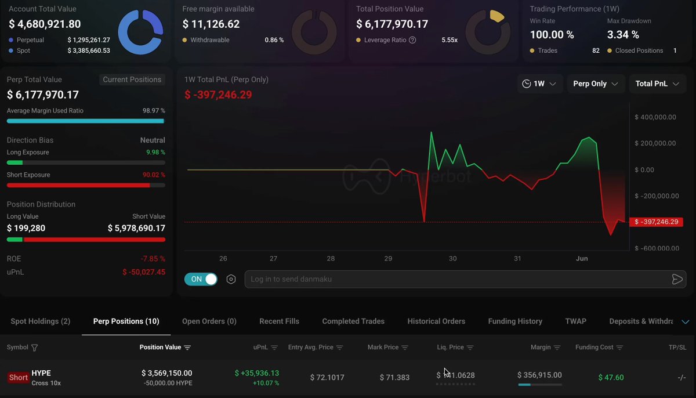696x398 pixels.
Task: Click HYPE uPnL +$35,936.13
Action: (257, 373)
